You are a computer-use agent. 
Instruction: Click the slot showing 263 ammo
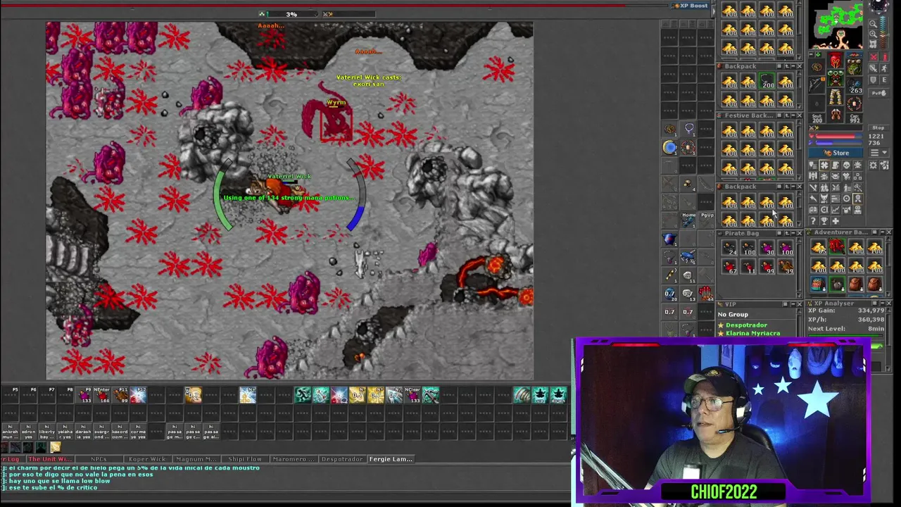854,85
